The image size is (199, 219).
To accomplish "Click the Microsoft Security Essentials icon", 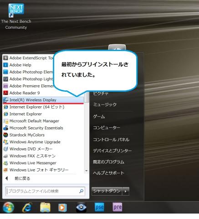I will [x=5, y=128].
